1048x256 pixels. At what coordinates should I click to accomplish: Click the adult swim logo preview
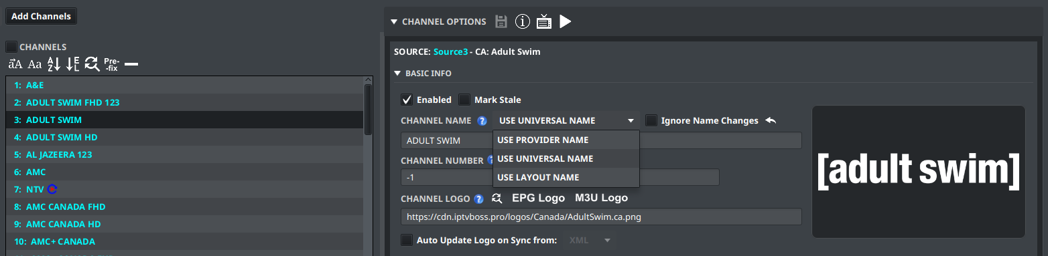918,171
